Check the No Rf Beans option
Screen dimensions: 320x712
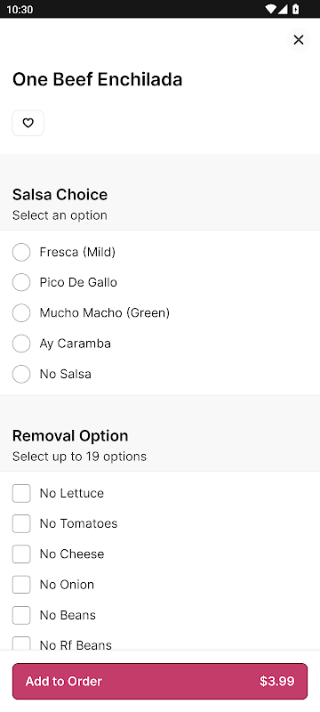click(x=21, y=643)
